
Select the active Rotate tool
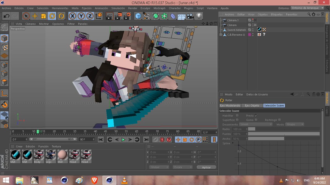(x=52, y=16)
